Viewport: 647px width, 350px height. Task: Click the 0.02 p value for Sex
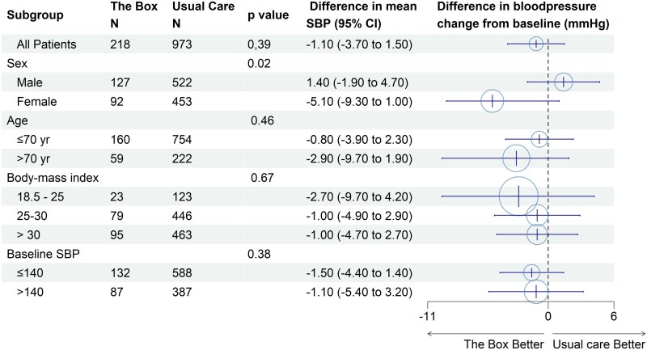click(259, 63)
